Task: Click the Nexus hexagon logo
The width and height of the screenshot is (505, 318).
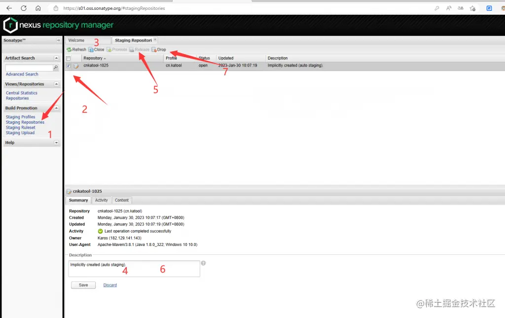Action: [x=10, y=25]
